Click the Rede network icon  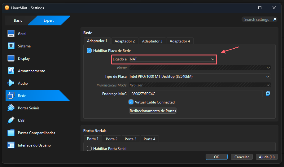coord(11,95)
